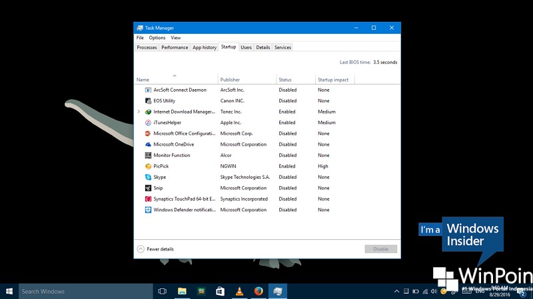Open File Explorer from the taskbar

click(182, 291)
